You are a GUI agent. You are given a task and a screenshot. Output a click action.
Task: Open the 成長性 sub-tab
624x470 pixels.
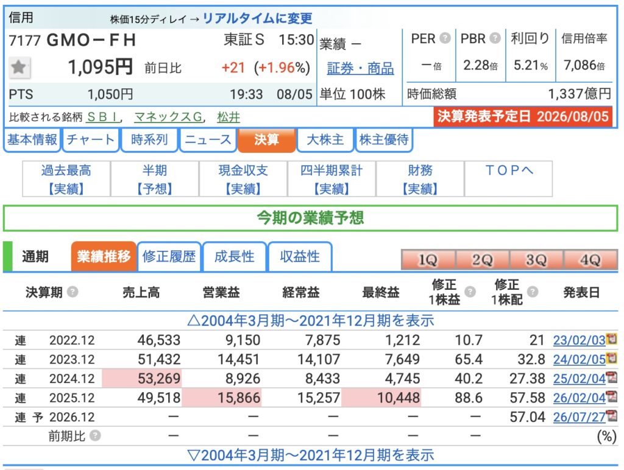tap(235, 256)
